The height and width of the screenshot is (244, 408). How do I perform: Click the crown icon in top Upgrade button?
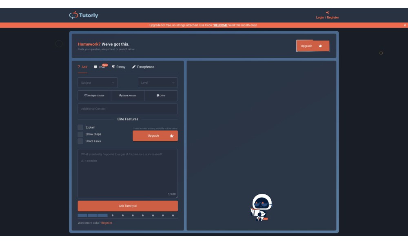pyautogui.click(x=320, y=46)
